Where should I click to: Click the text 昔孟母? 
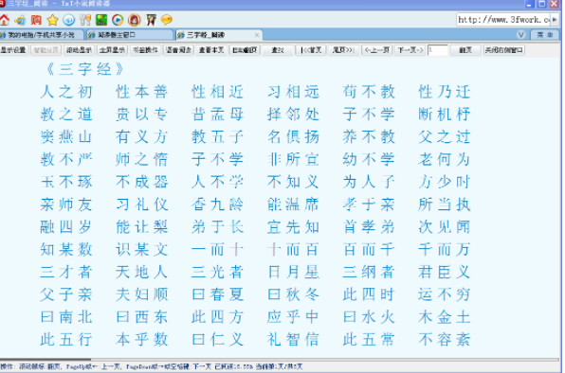coord(218,115)
